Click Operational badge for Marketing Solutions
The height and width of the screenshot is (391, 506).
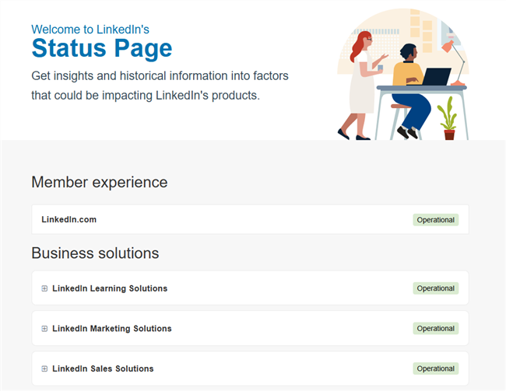tap(435, 329)
